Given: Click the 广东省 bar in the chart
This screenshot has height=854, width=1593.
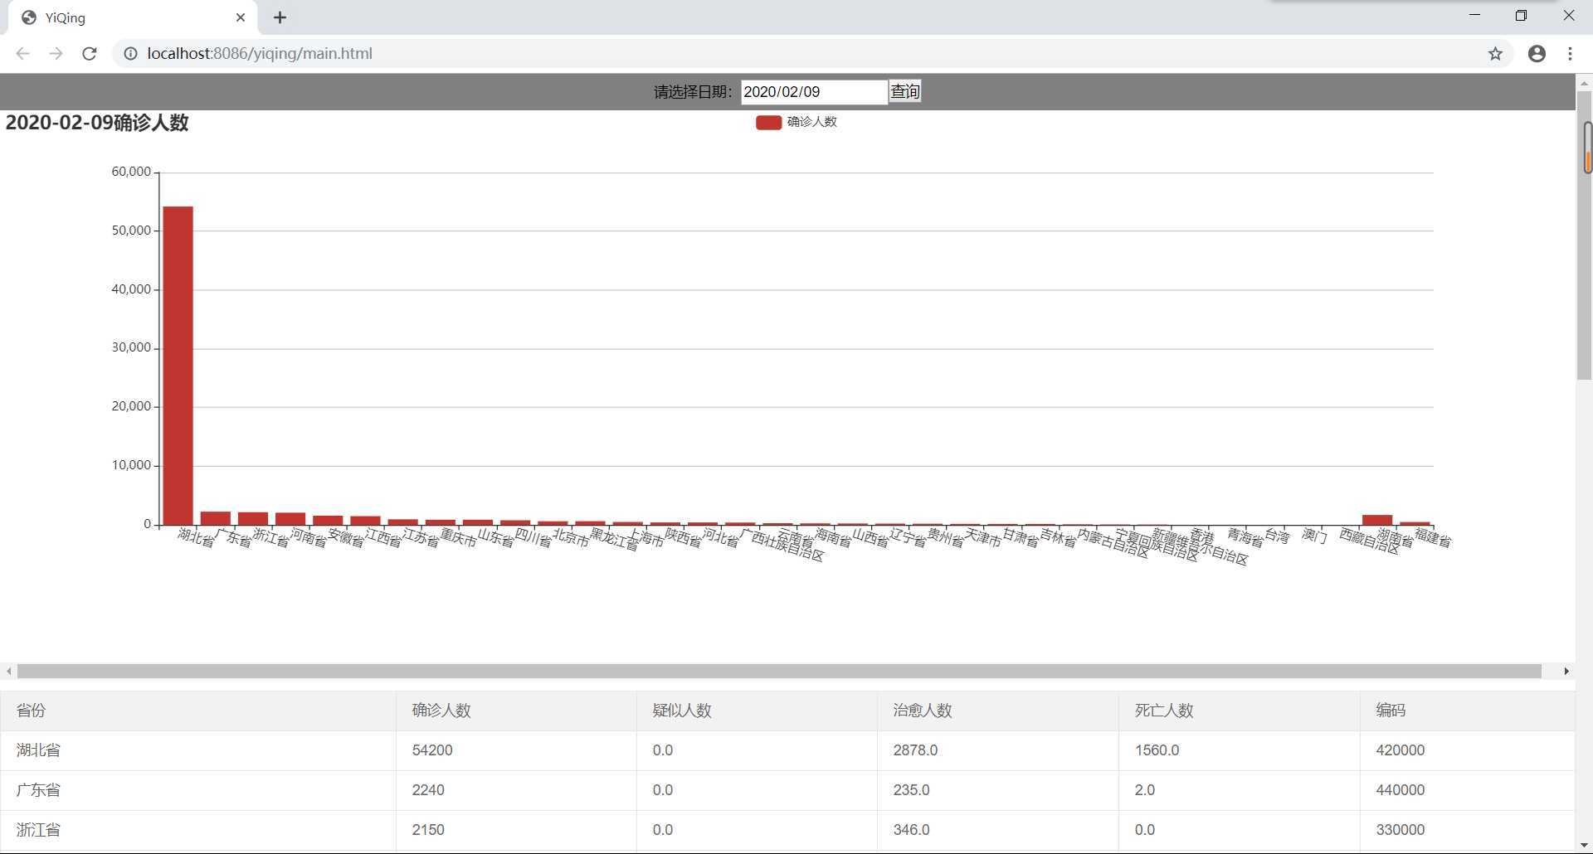Looking at the screenshot, I should coord(216,518).
